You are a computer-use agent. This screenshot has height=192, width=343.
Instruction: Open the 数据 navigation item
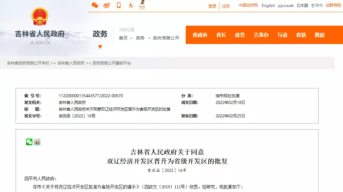tap(320, 35)
